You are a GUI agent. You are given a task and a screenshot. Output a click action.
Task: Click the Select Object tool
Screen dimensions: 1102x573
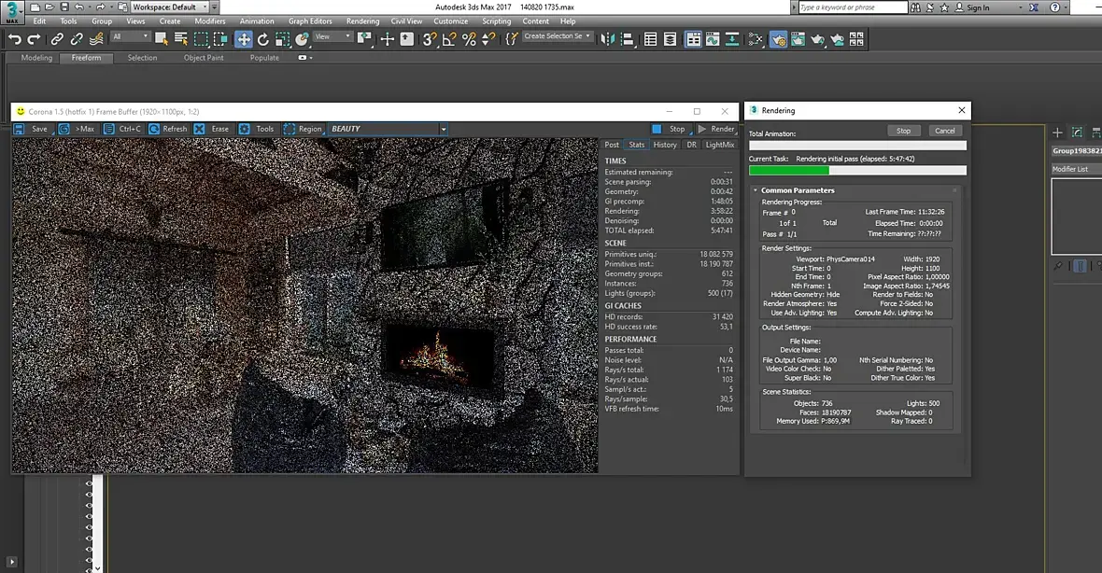click(162, 39)
